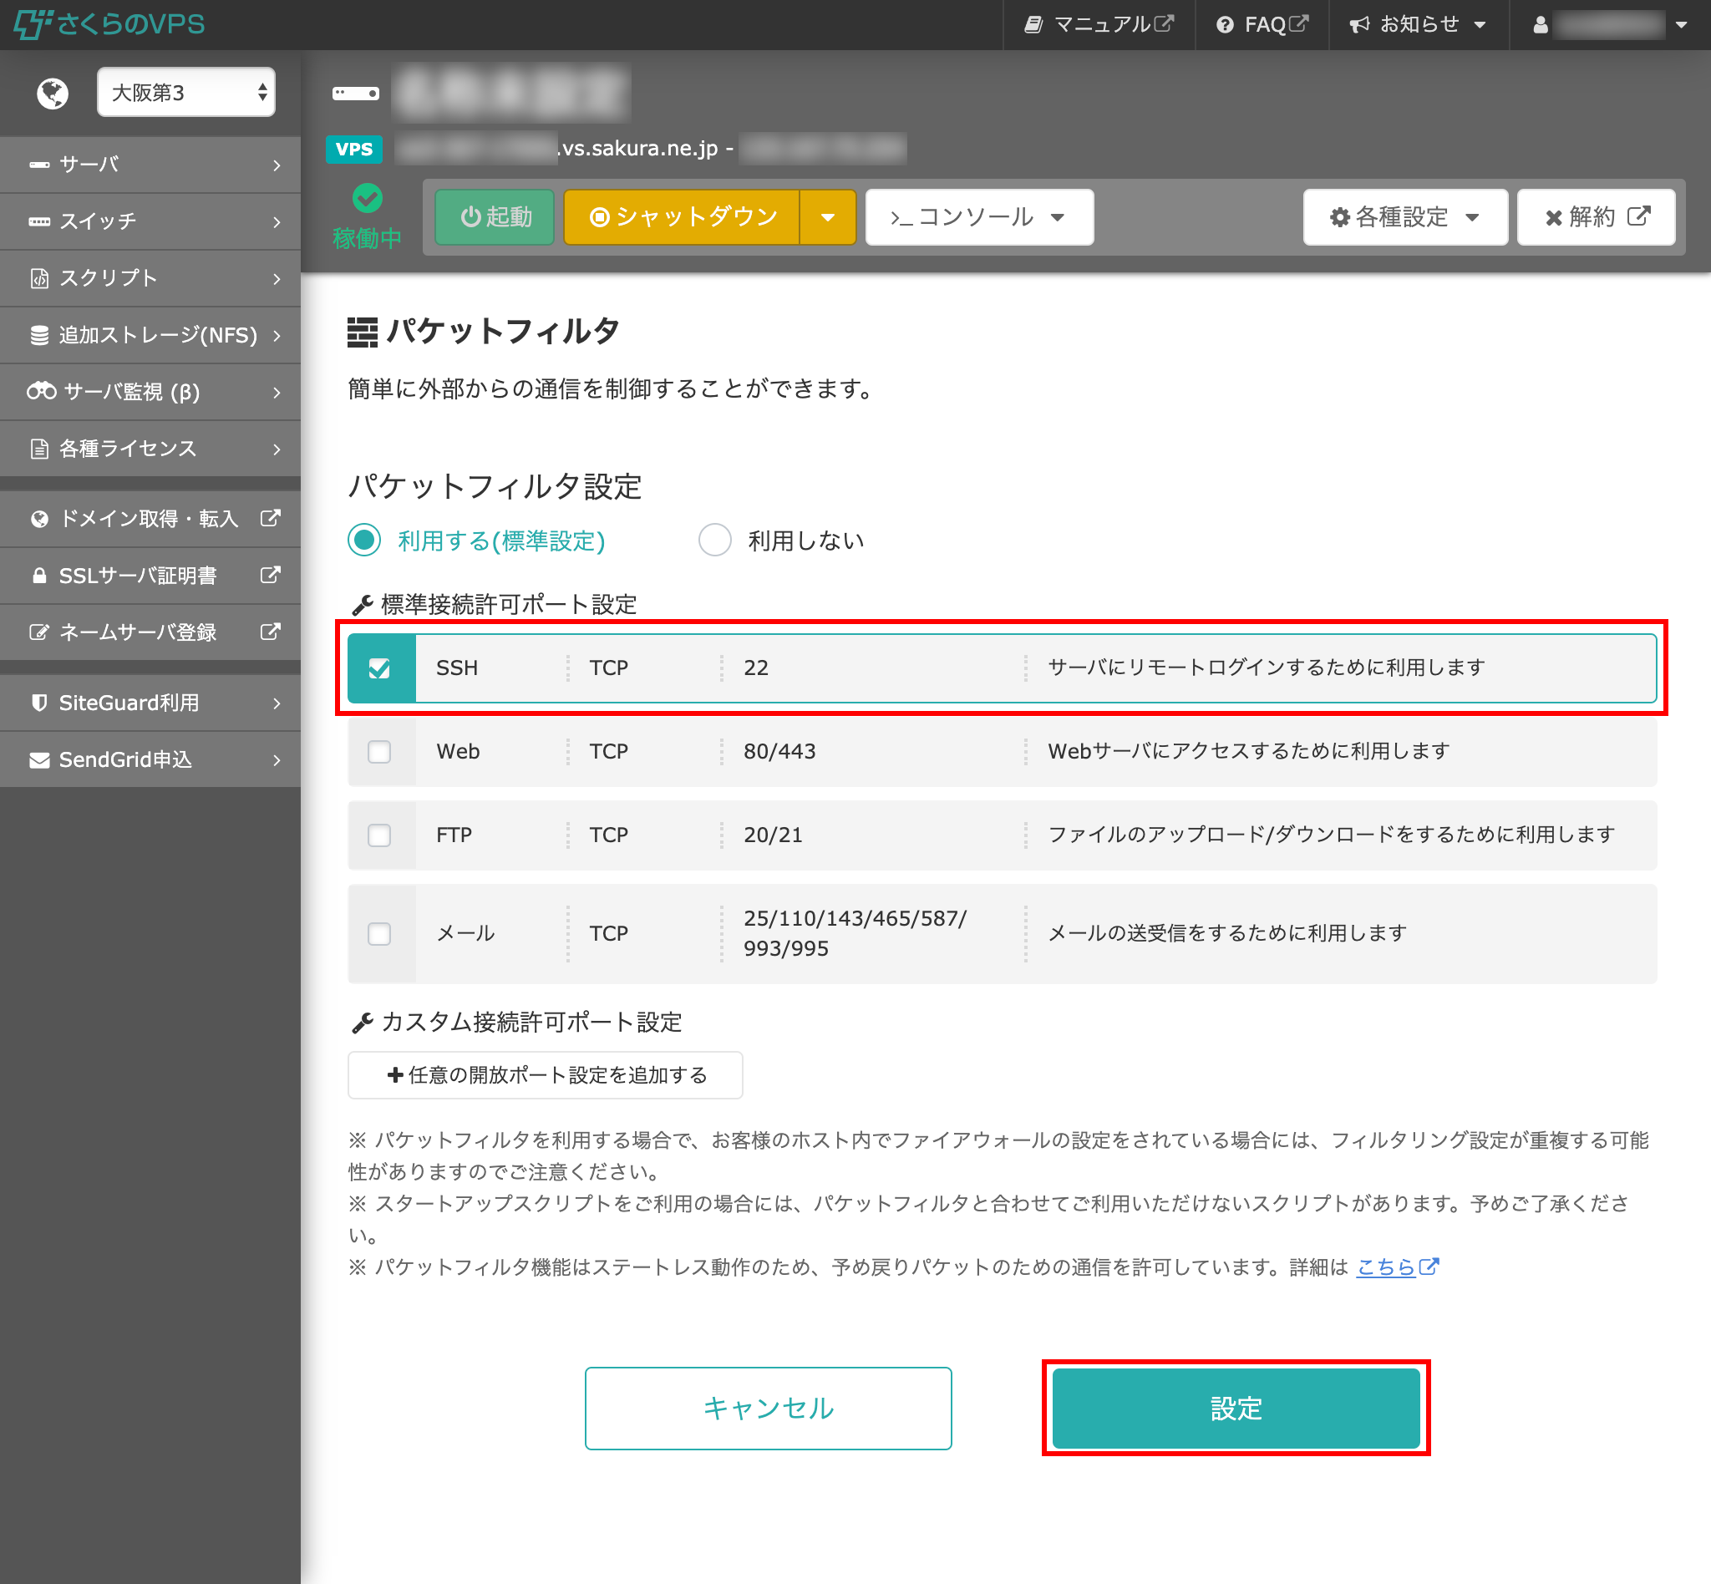This screenshot has width=1711, height=1584.
Task: Open the 大阪第3 region dropdown
Action: coord(186,92)
